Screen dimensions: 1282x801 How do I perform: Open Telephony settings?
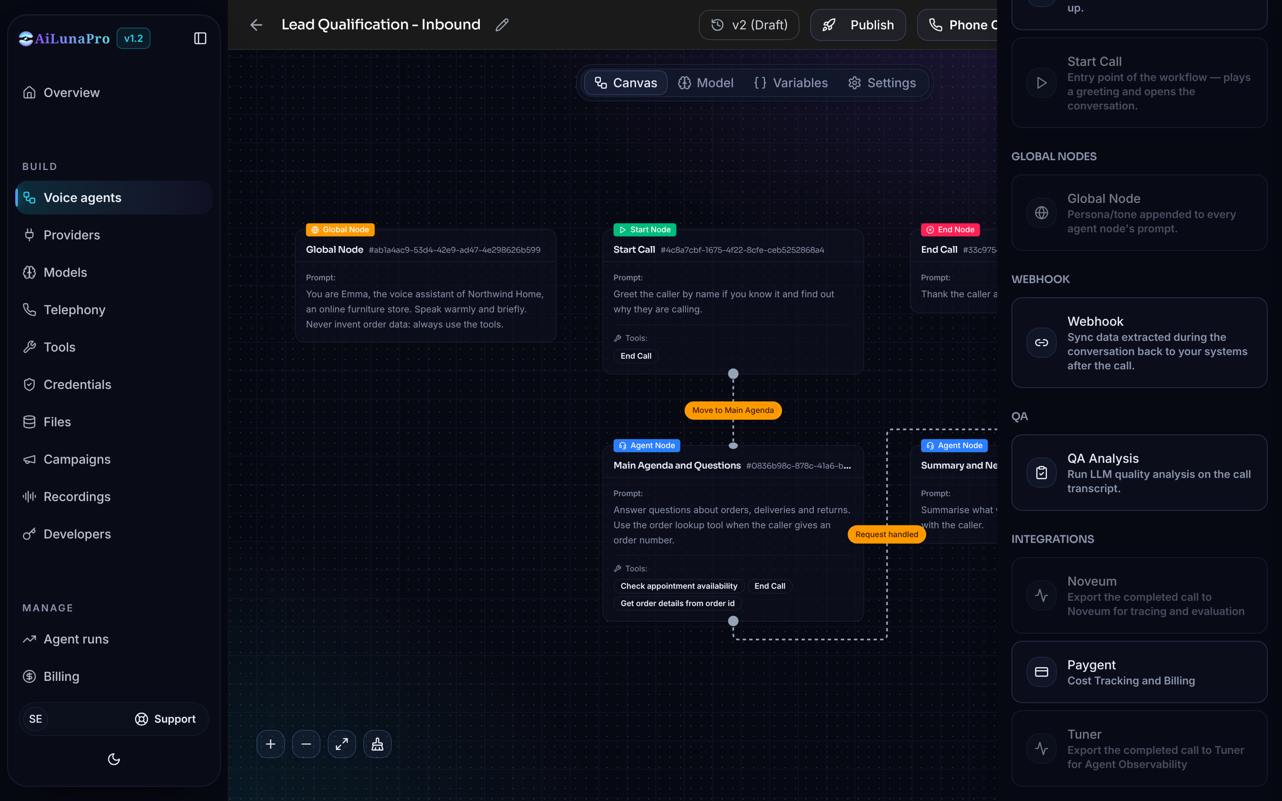[114, 310]
